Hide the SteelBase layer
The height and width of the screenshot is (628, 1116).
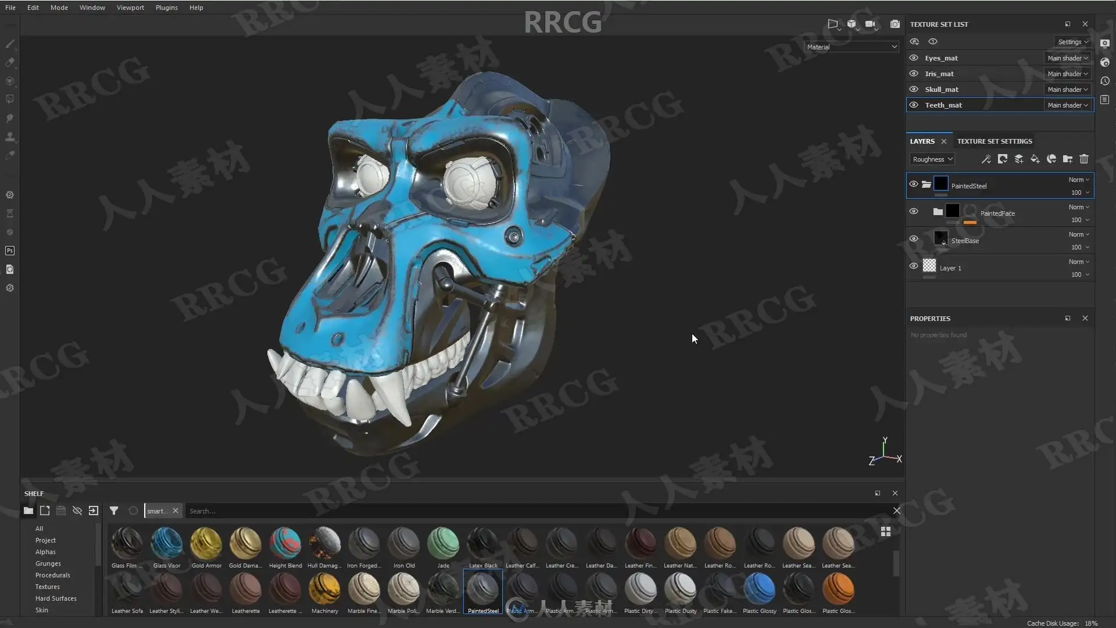click(914, 239)
